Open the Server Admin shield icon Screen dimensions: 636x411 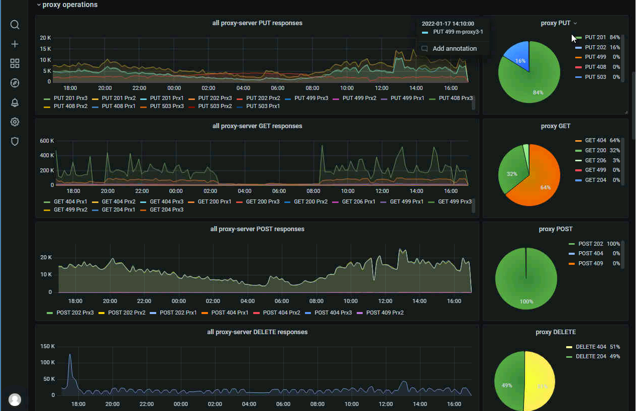pos(15,141)
